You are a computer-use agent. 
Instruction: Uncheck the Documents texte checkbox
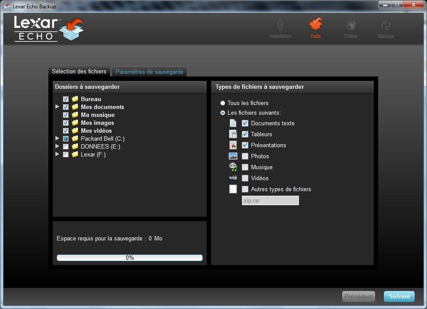pos(245,123)
